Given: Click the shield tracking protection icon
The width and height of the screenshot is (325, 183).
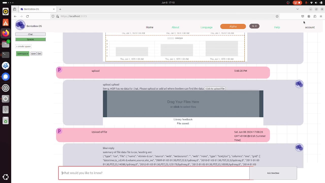Looking at the screenshot, I should [x=53, y=16].
